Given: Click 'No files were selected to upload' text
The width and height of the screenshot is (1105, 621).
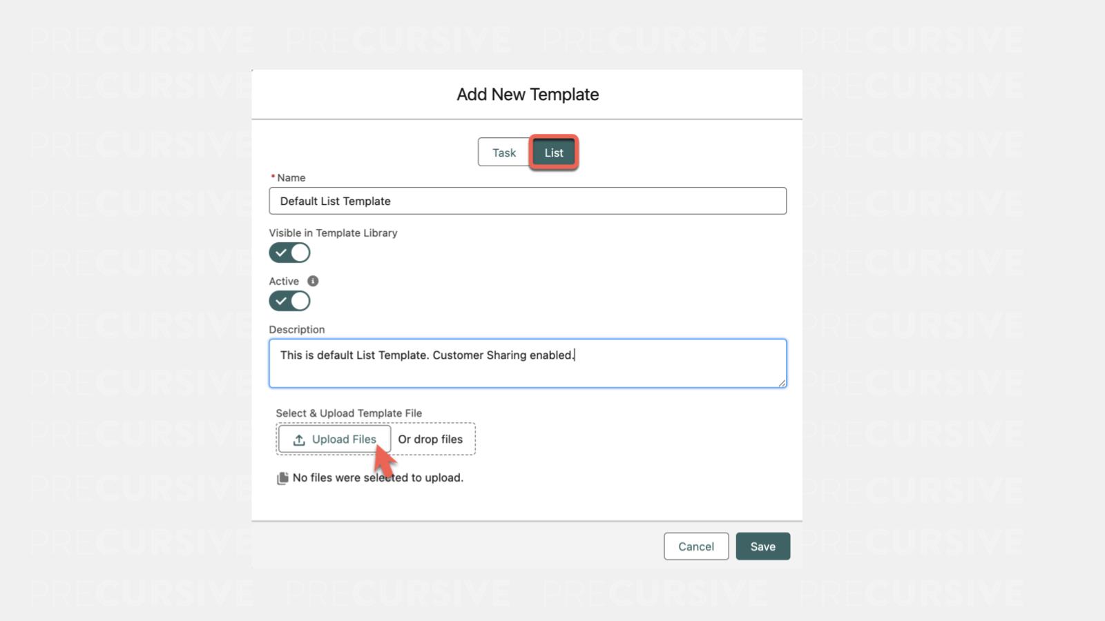Looking at the screenshot, I should [x=378, y=477].
